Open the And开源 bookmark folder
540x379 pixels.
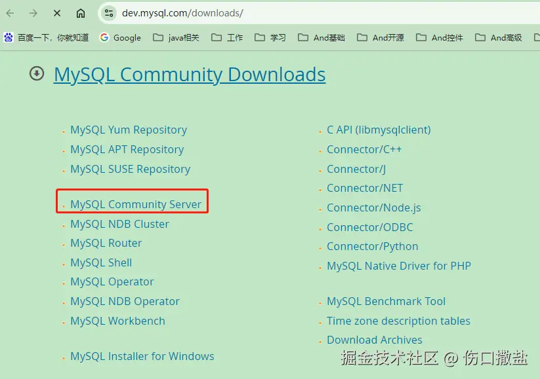[380, 37]
